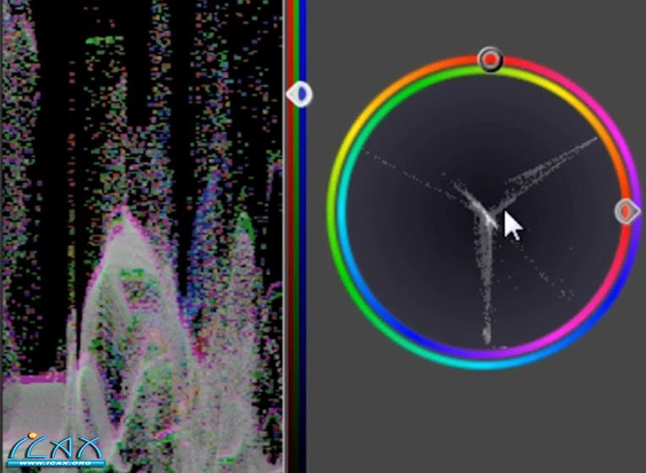
Task: Click the RGB waveform histogram display
Action: (143, 236)
